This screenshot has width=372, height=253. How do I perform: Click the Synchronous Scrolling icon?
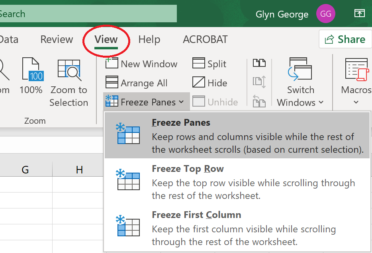(x=259, y=82)
